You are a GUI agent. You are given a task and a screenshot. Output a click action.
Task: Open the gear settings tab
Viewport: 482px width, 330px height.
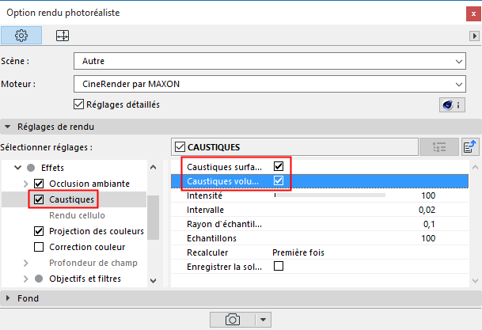(21, 36)
